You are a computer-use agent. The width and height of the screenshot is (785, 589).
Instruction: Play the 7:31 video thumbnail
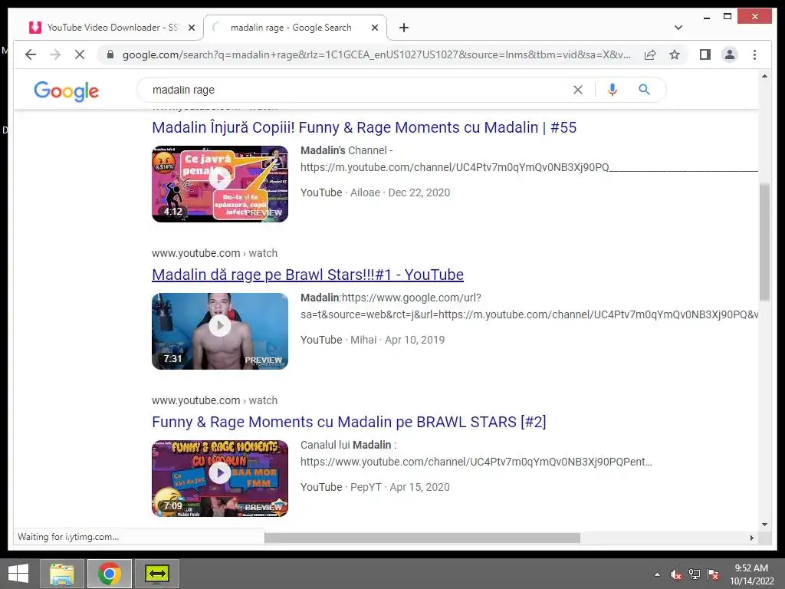(x=220, y=331)
